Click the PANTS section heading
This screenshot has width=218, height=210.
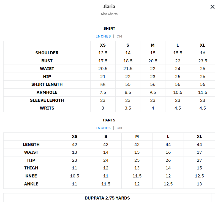[109, 120]
